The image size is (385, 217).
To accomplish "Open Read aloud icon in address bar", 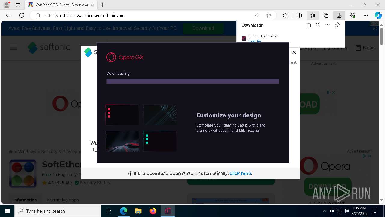I will pos(257,15).
